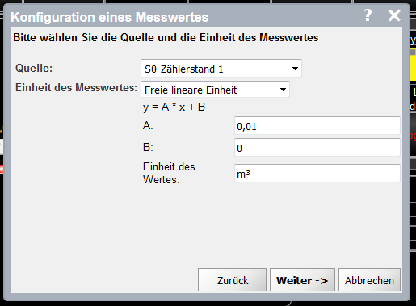
Task: Click the B: label
Action: coord(148,147)
